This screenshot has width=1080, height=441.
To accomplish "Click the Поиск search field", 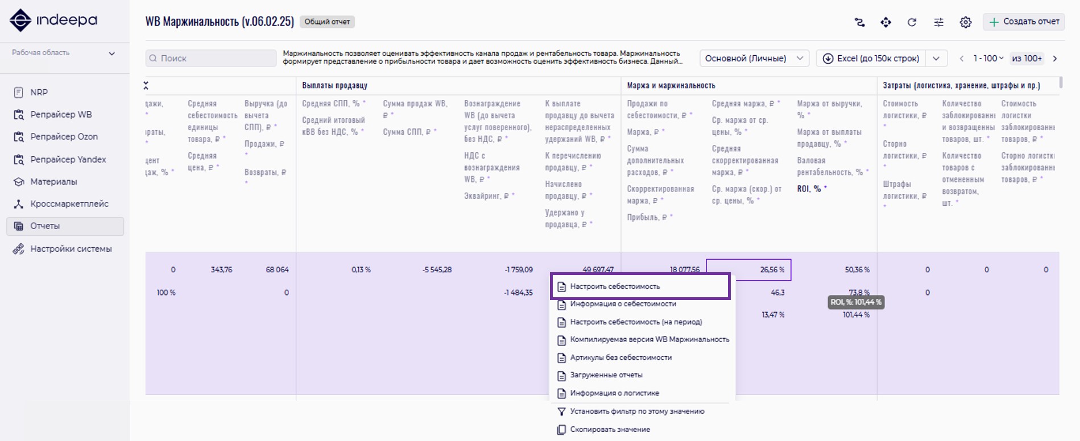I will click(x=211, y=58).
